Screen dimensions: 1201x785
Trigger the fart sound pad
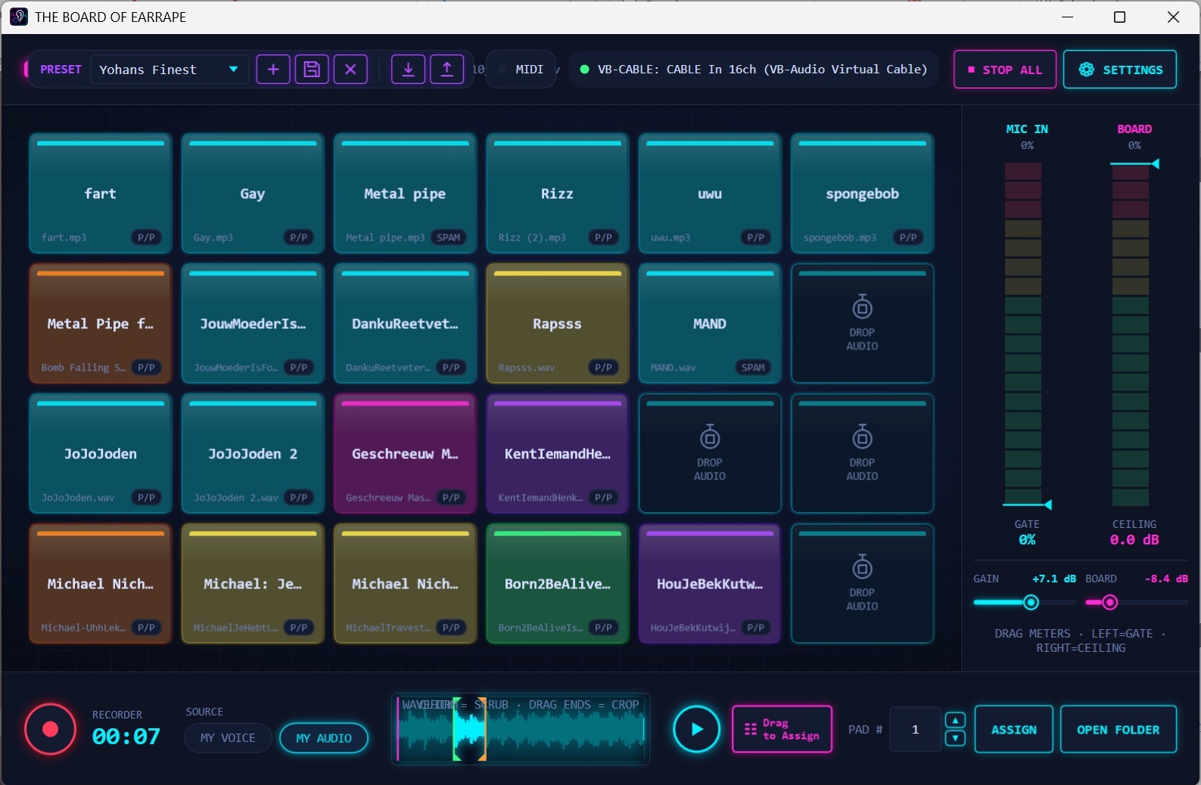pyautogui.click(x=101, y=194)
